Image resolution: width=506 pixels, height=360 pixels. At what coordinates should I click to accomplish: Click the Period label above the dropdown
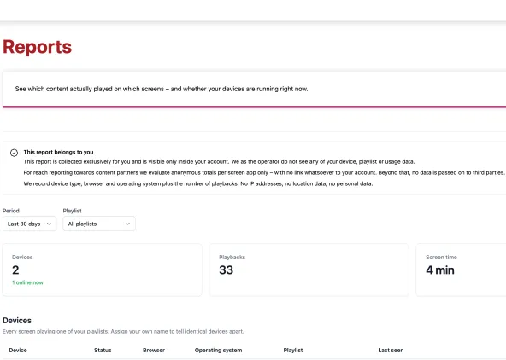[11, 211]
